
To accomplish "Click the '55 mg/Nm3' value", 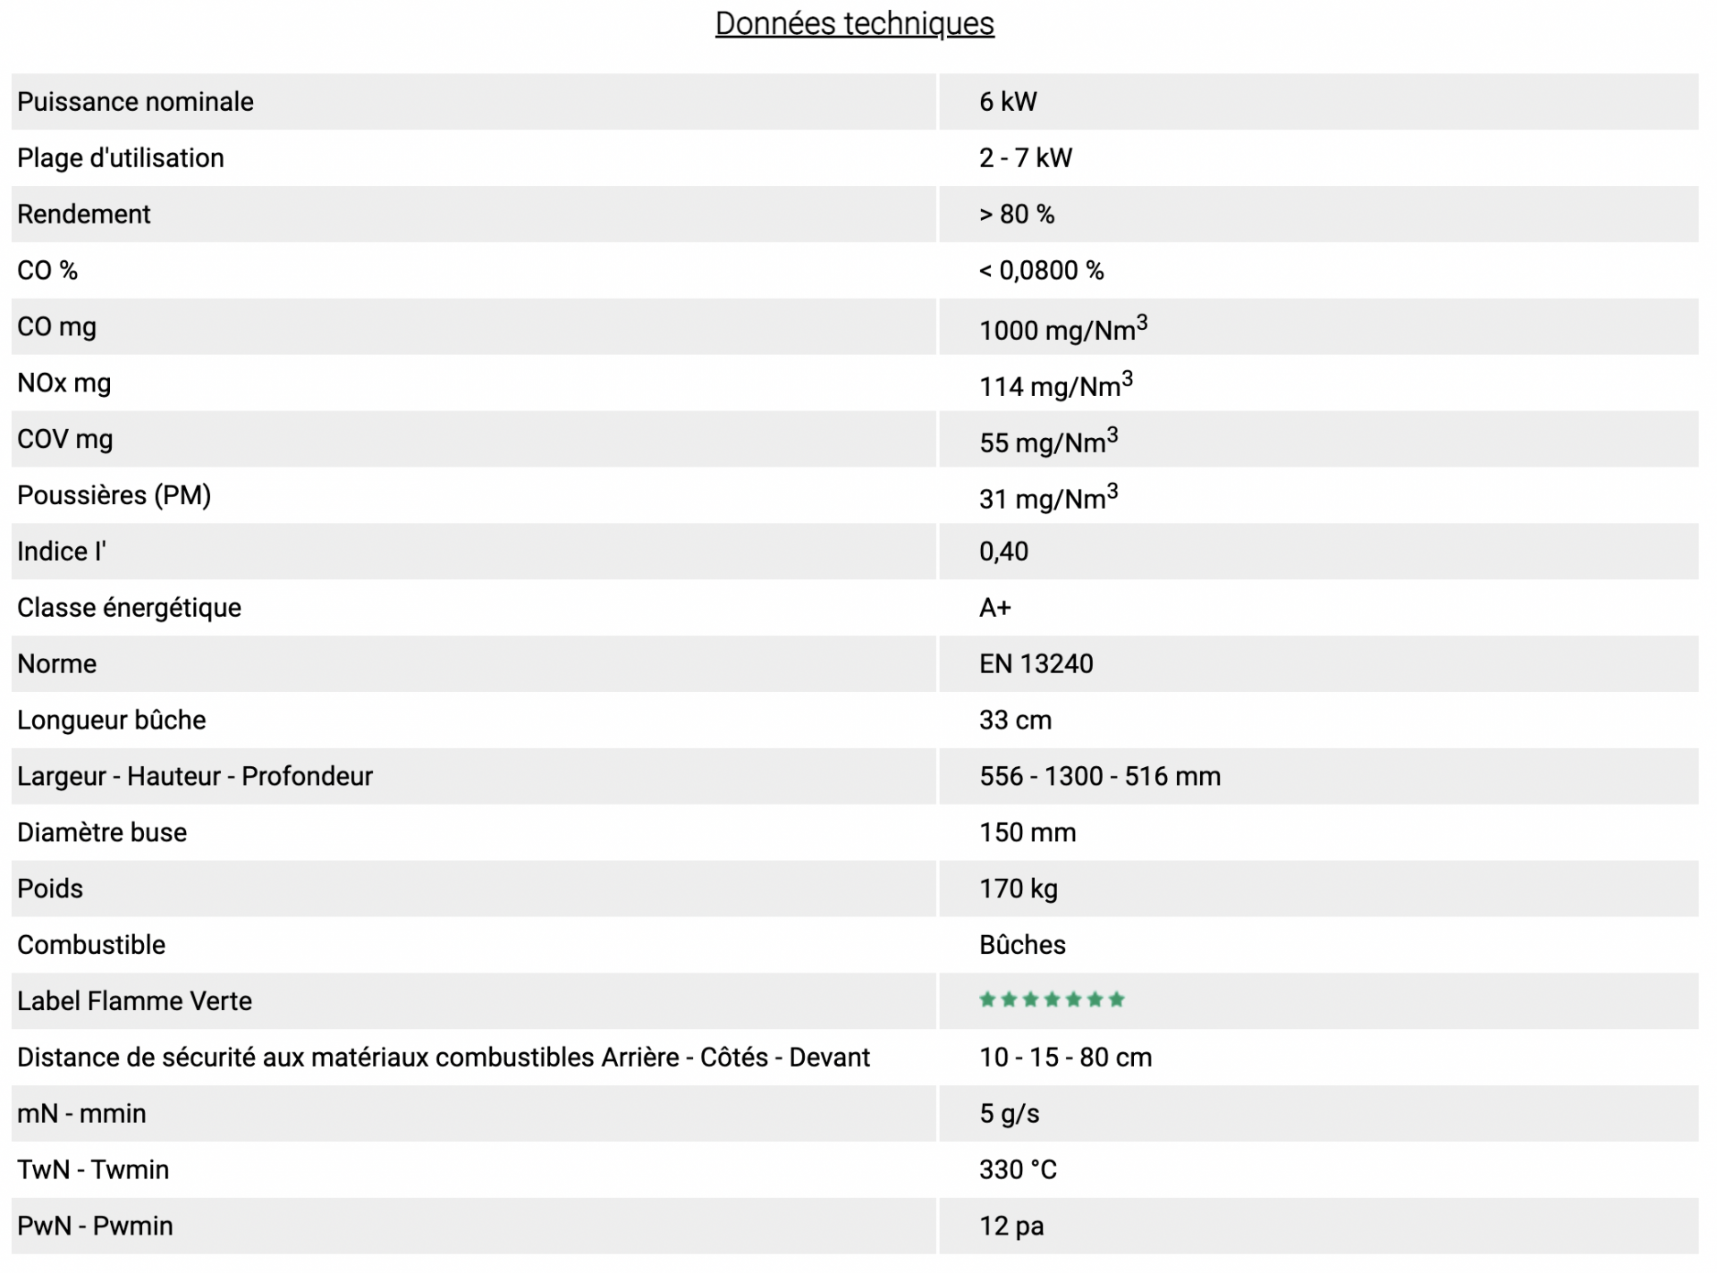I will (1049, 441).
